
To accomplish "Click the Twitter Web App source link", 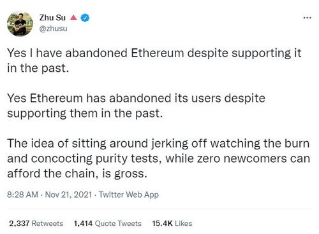I will coord(129,195).
